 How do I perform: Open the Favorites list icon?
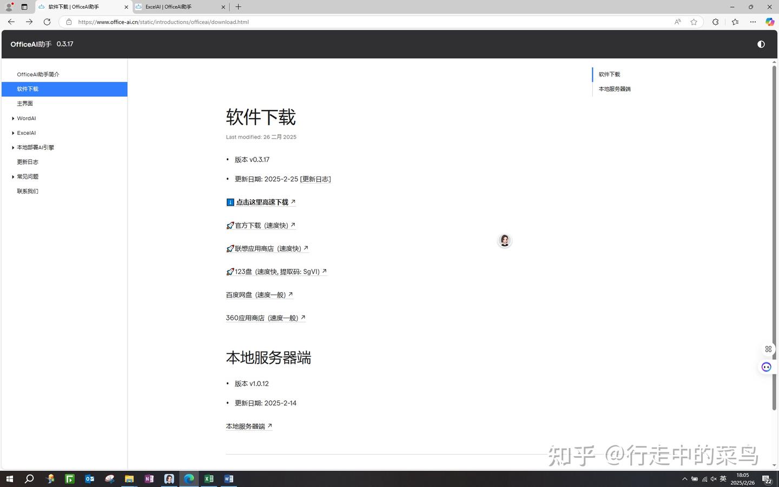(x=735, y=22)
